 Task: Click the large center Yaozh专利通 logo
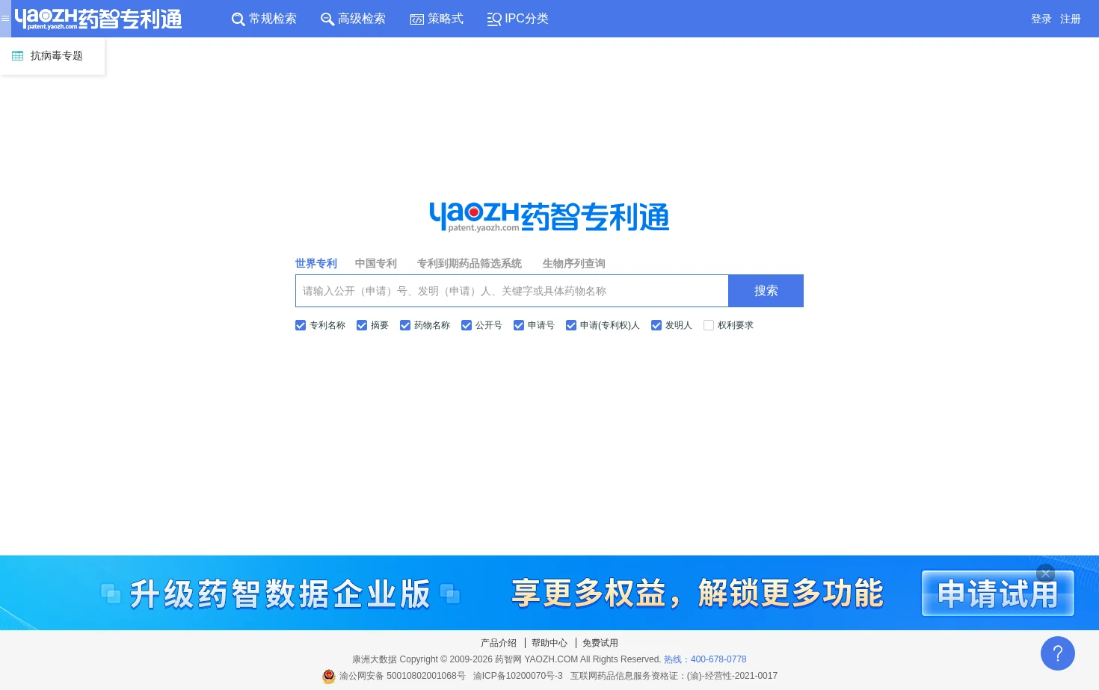(549, 217)
